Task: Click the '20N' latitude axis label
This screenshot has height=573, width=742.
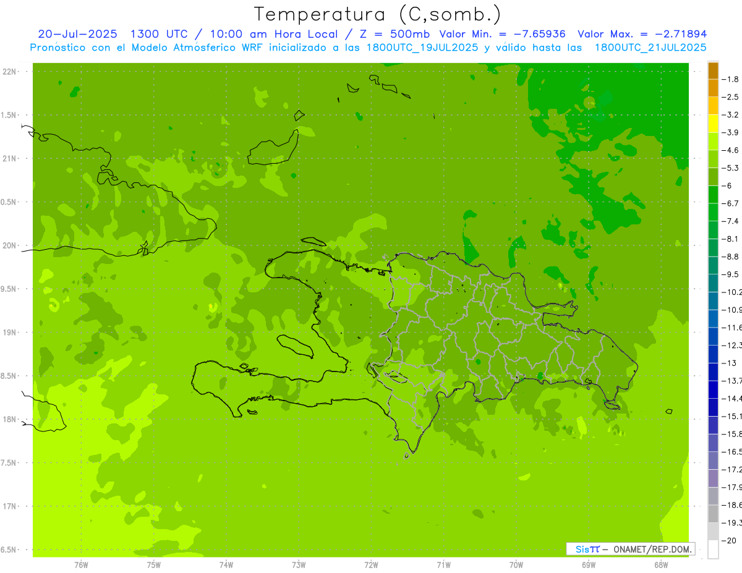Action: pyautogui.click(x=9, y=245)
